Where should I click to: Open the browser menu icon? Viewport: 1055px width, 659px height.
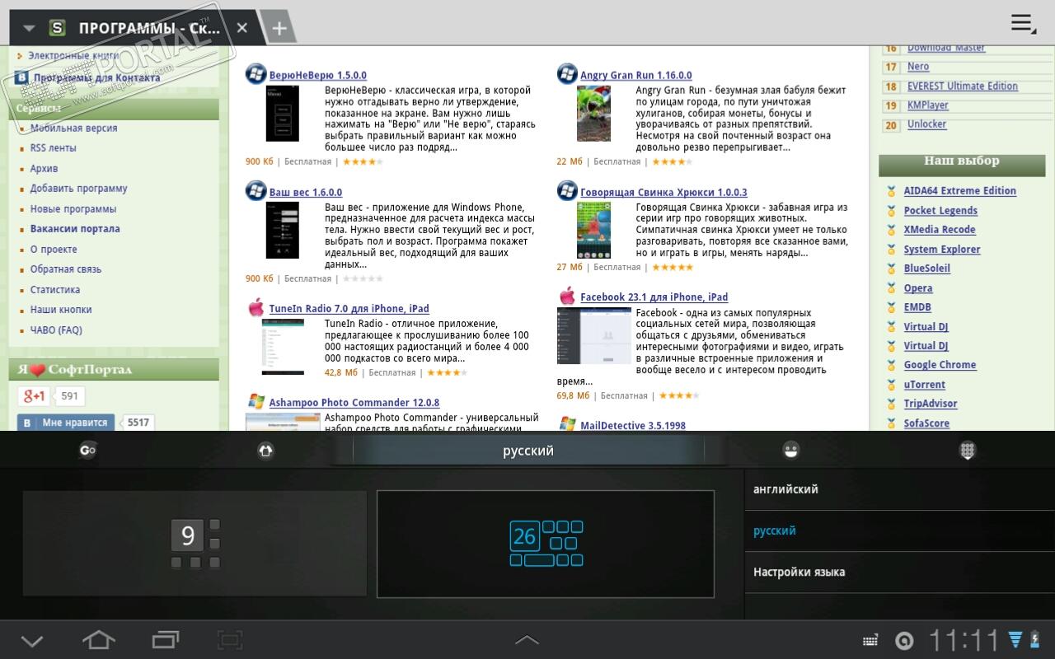pos(1023,23)
